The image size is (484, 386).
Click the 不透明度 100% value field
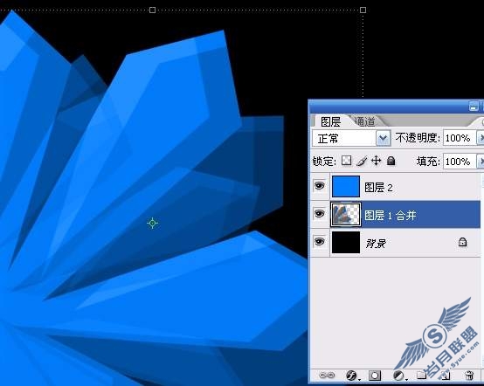pyautogui.click(x=460, y=138)
